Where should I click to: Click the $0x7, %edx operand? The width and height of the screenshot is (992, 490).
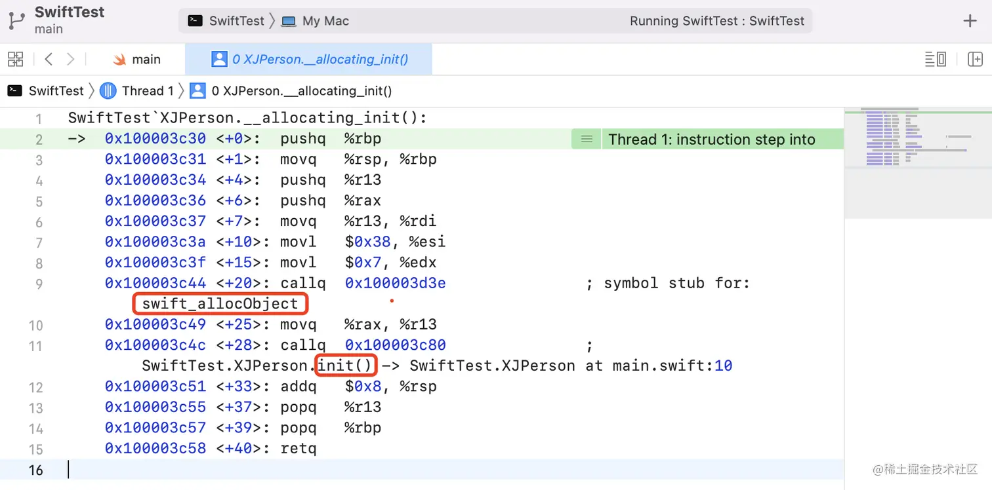391,263
